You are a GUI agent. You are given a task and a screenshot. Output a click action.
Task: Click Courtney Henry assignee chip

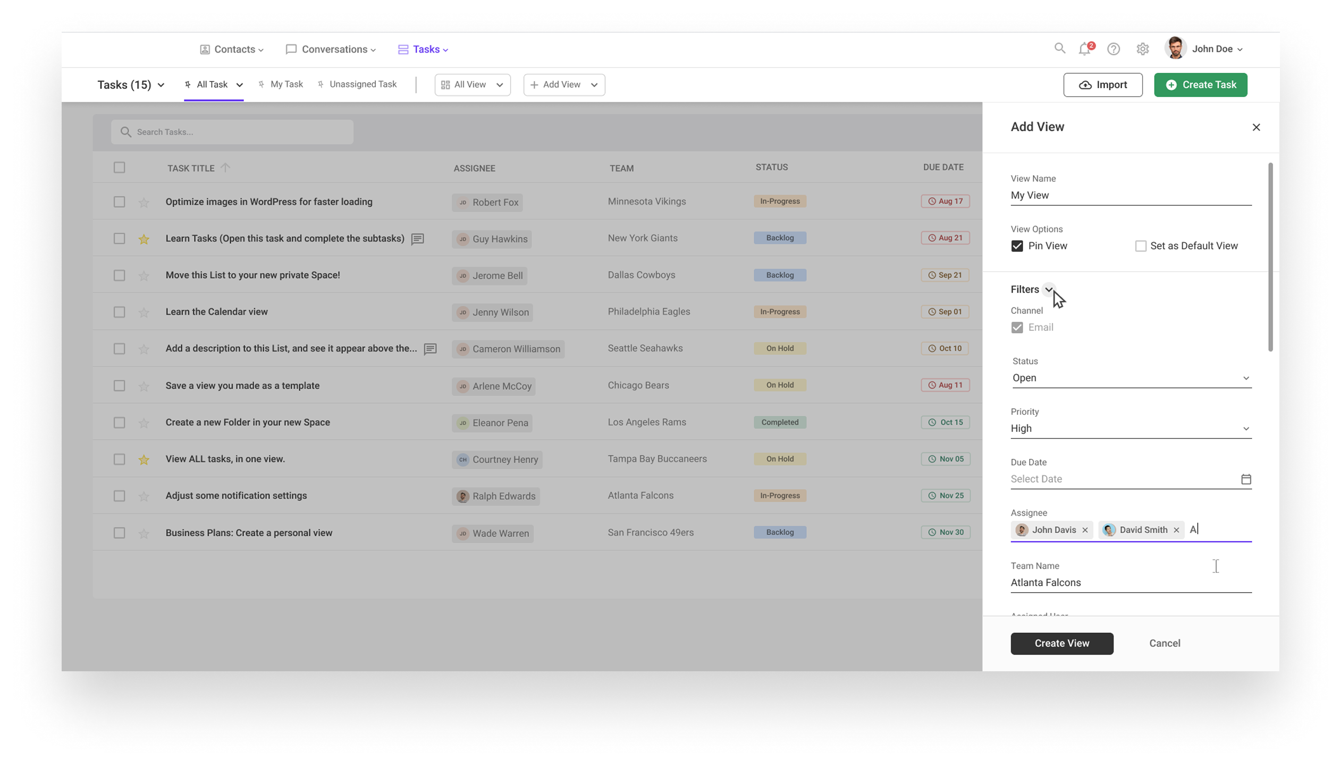pos(496,459)
